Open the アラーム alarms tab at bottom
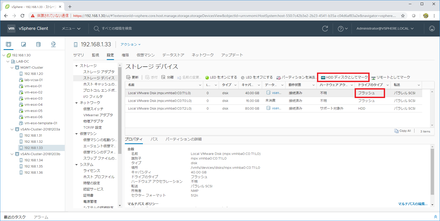This screenshot has height=221, width=440. pos(41,217)
